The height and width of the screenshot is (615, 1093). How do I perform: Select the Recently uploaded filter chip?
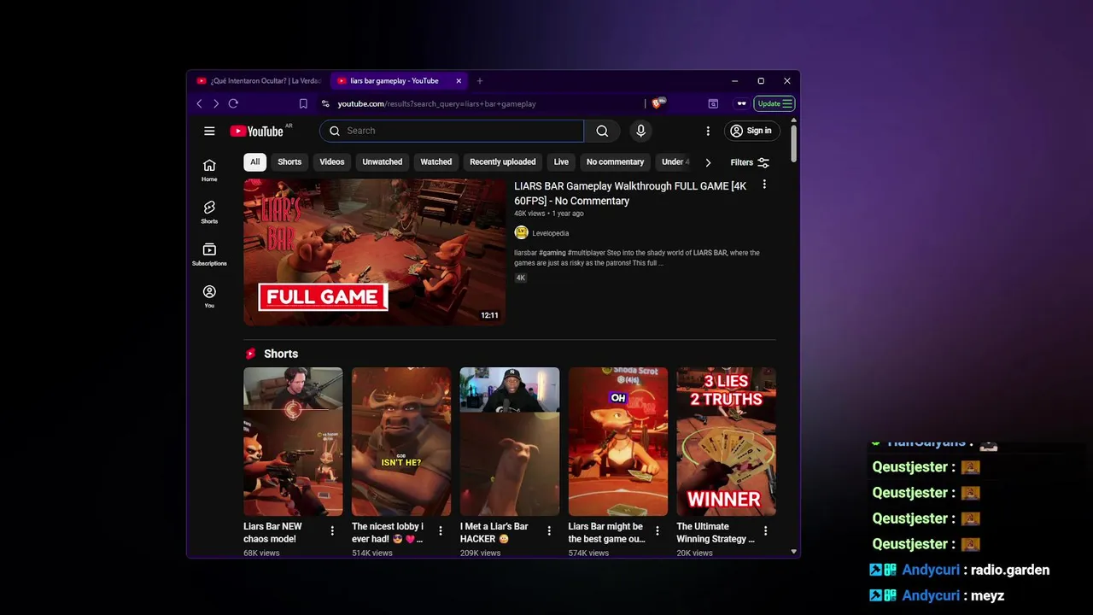click(x=503, y=162)
